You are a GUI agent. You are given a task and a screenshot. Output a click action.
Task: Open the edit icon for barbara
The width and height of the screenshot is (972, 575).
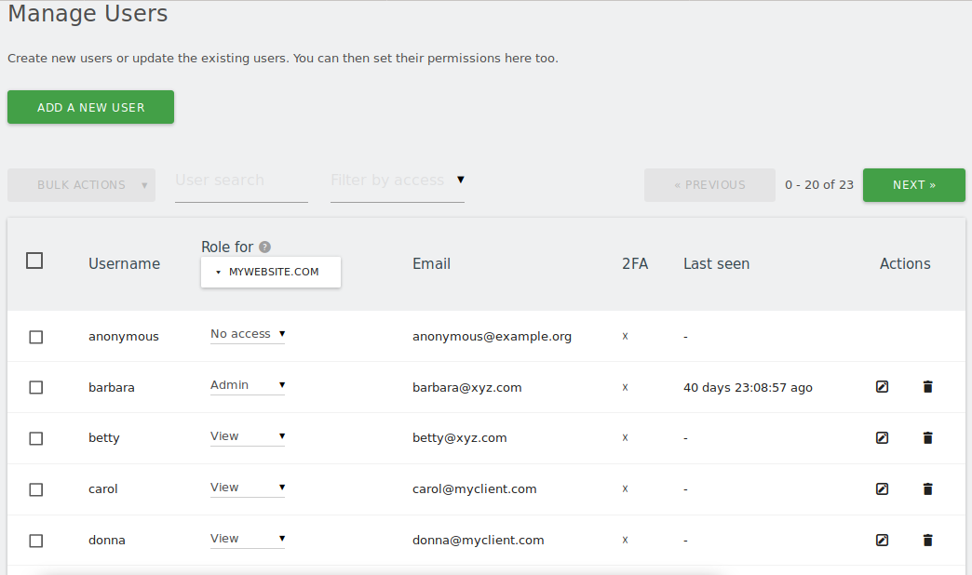click(882, 386)
